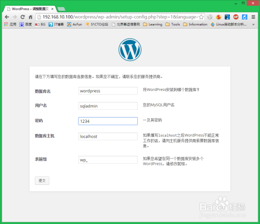Open the Baidu bookmark

point(25,24)
